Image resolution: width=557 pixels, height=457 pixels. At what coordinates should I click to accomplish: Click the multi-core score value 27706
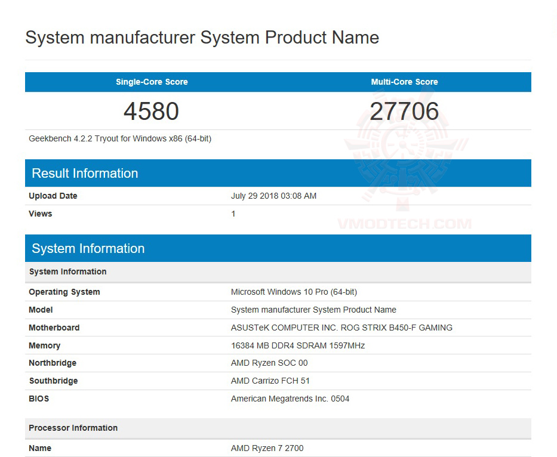tap(404, 112)
